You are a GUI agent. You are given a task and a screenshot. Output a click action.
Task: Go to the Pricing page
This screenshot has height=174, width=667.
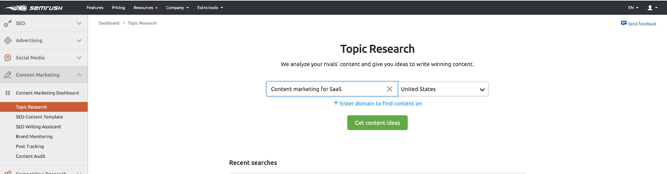click(118, 7)
